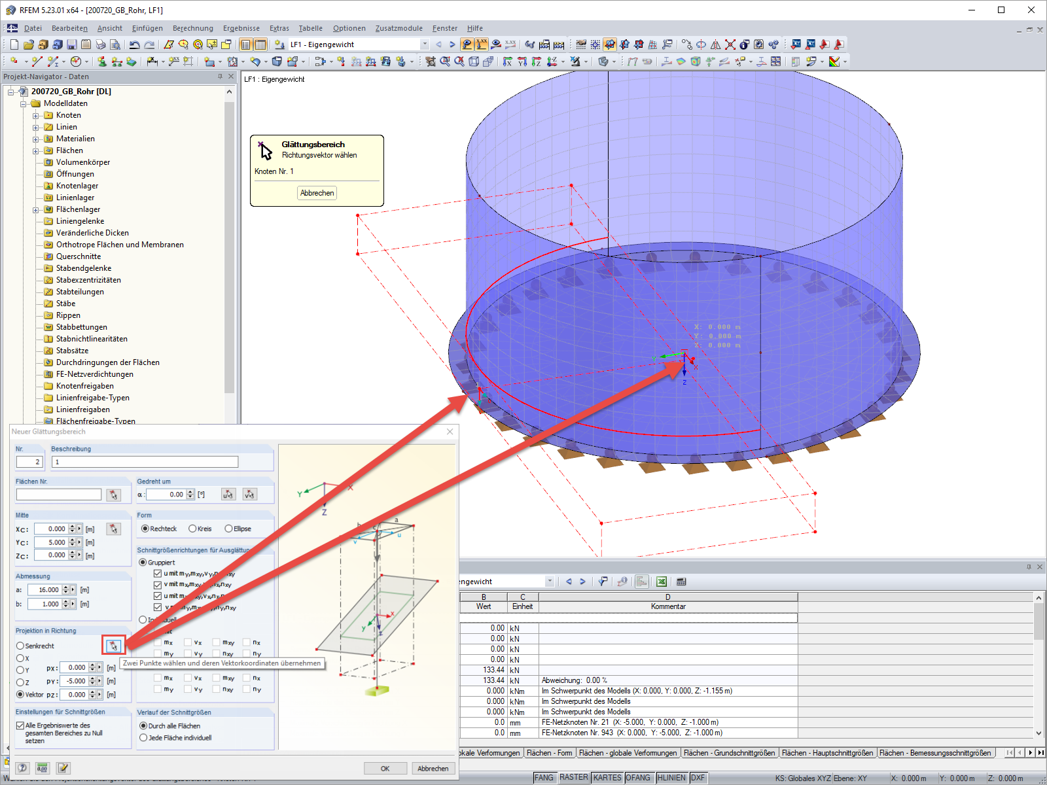Click the Print icon in the toolbar

(101, 44)
